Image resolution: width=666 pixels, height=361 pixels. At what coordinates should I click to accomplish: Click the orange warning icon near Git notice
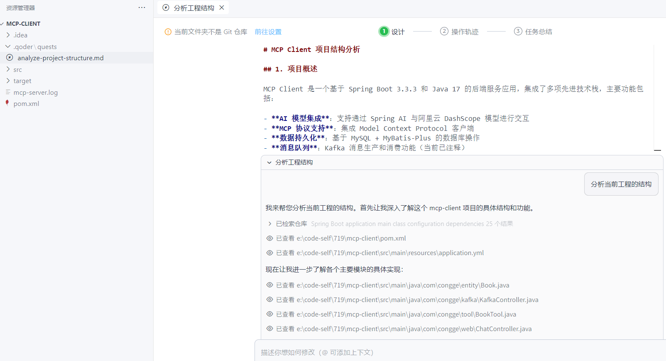pos(168,32)
